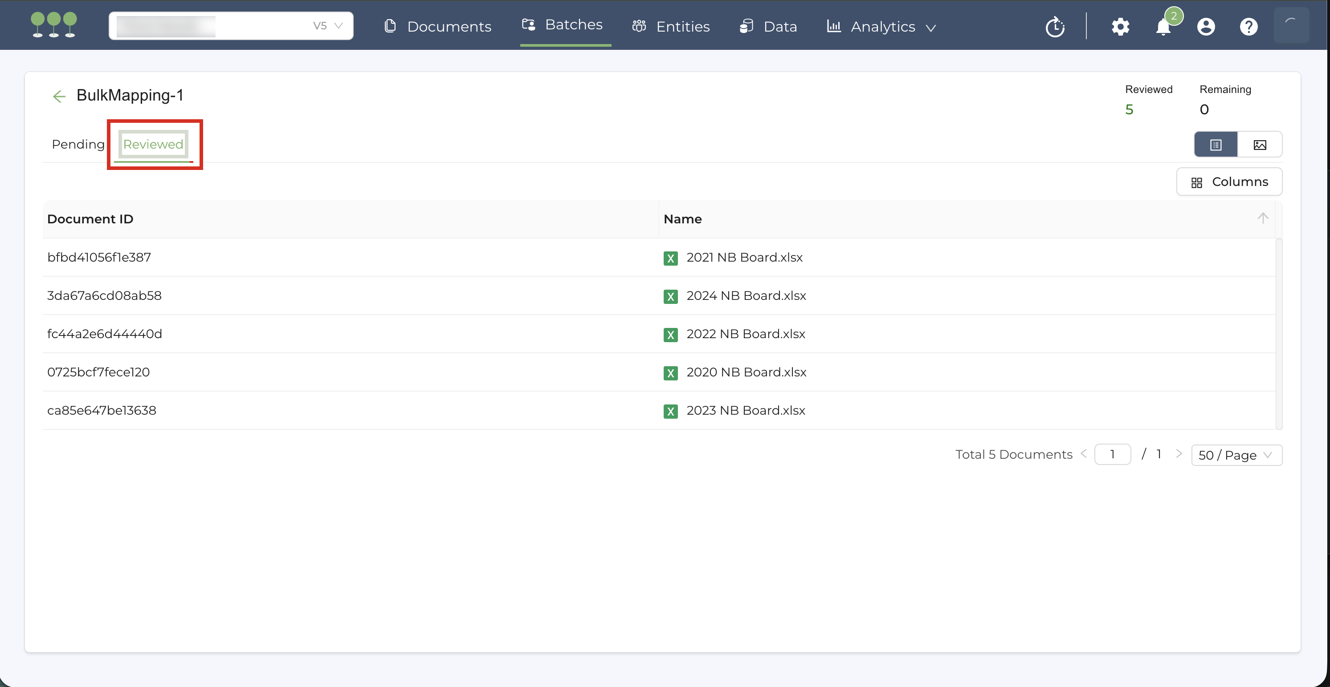Viewport: 1330px width, 687px height.
Task: Click the back arrow beside BulkMapping-1
Action: [59, 97]
